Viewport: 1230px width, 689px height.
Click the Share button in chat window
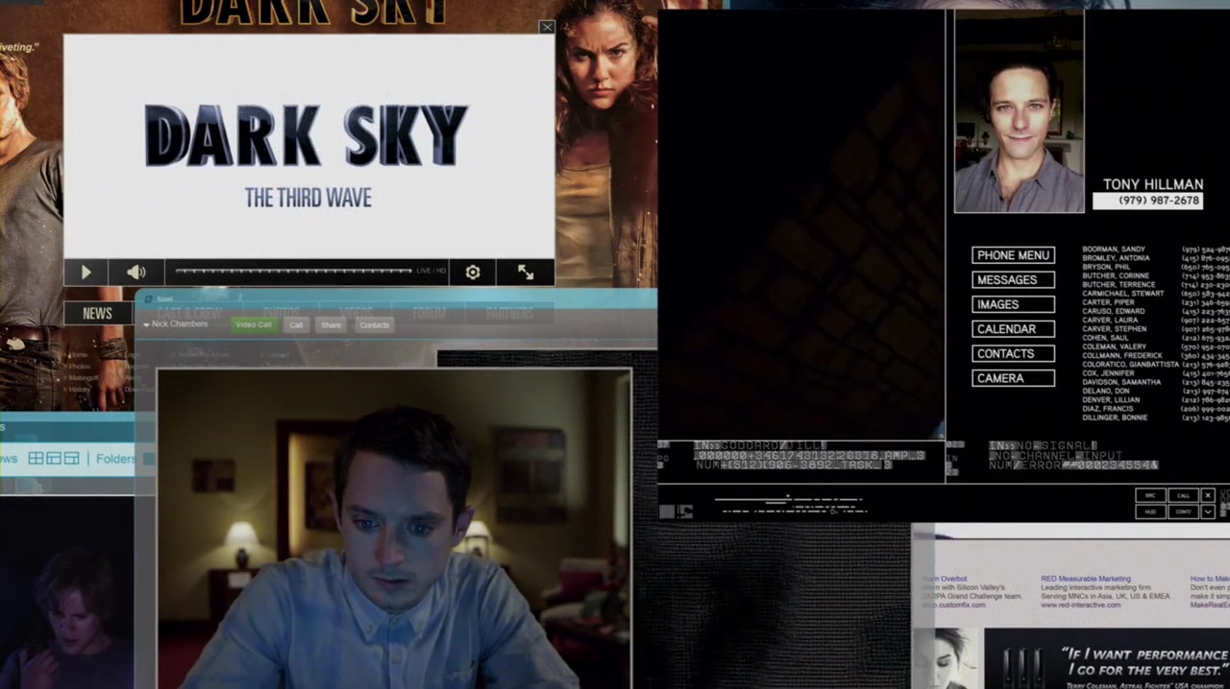331,324
